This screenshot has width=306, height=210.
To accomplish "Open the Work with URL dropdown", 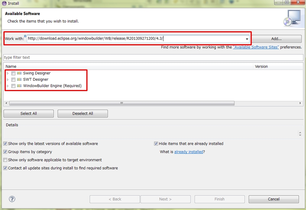I will coord(247,39).
